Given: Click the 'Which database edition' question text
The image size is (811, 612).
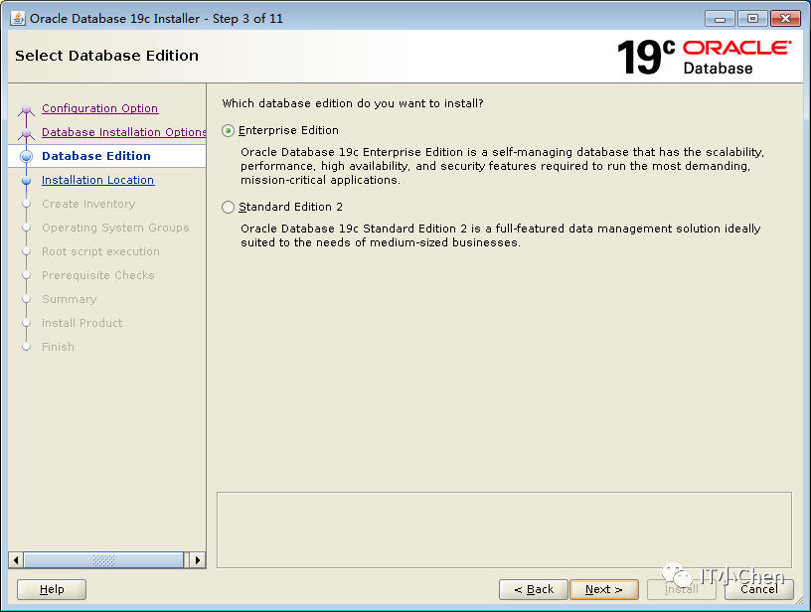Looking at the screenshot, I should [x=353, y=103].
